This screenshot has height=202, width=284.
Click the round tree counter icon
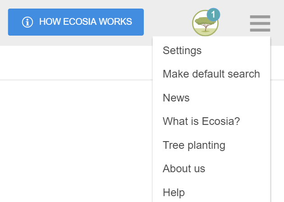pos(205,23)
